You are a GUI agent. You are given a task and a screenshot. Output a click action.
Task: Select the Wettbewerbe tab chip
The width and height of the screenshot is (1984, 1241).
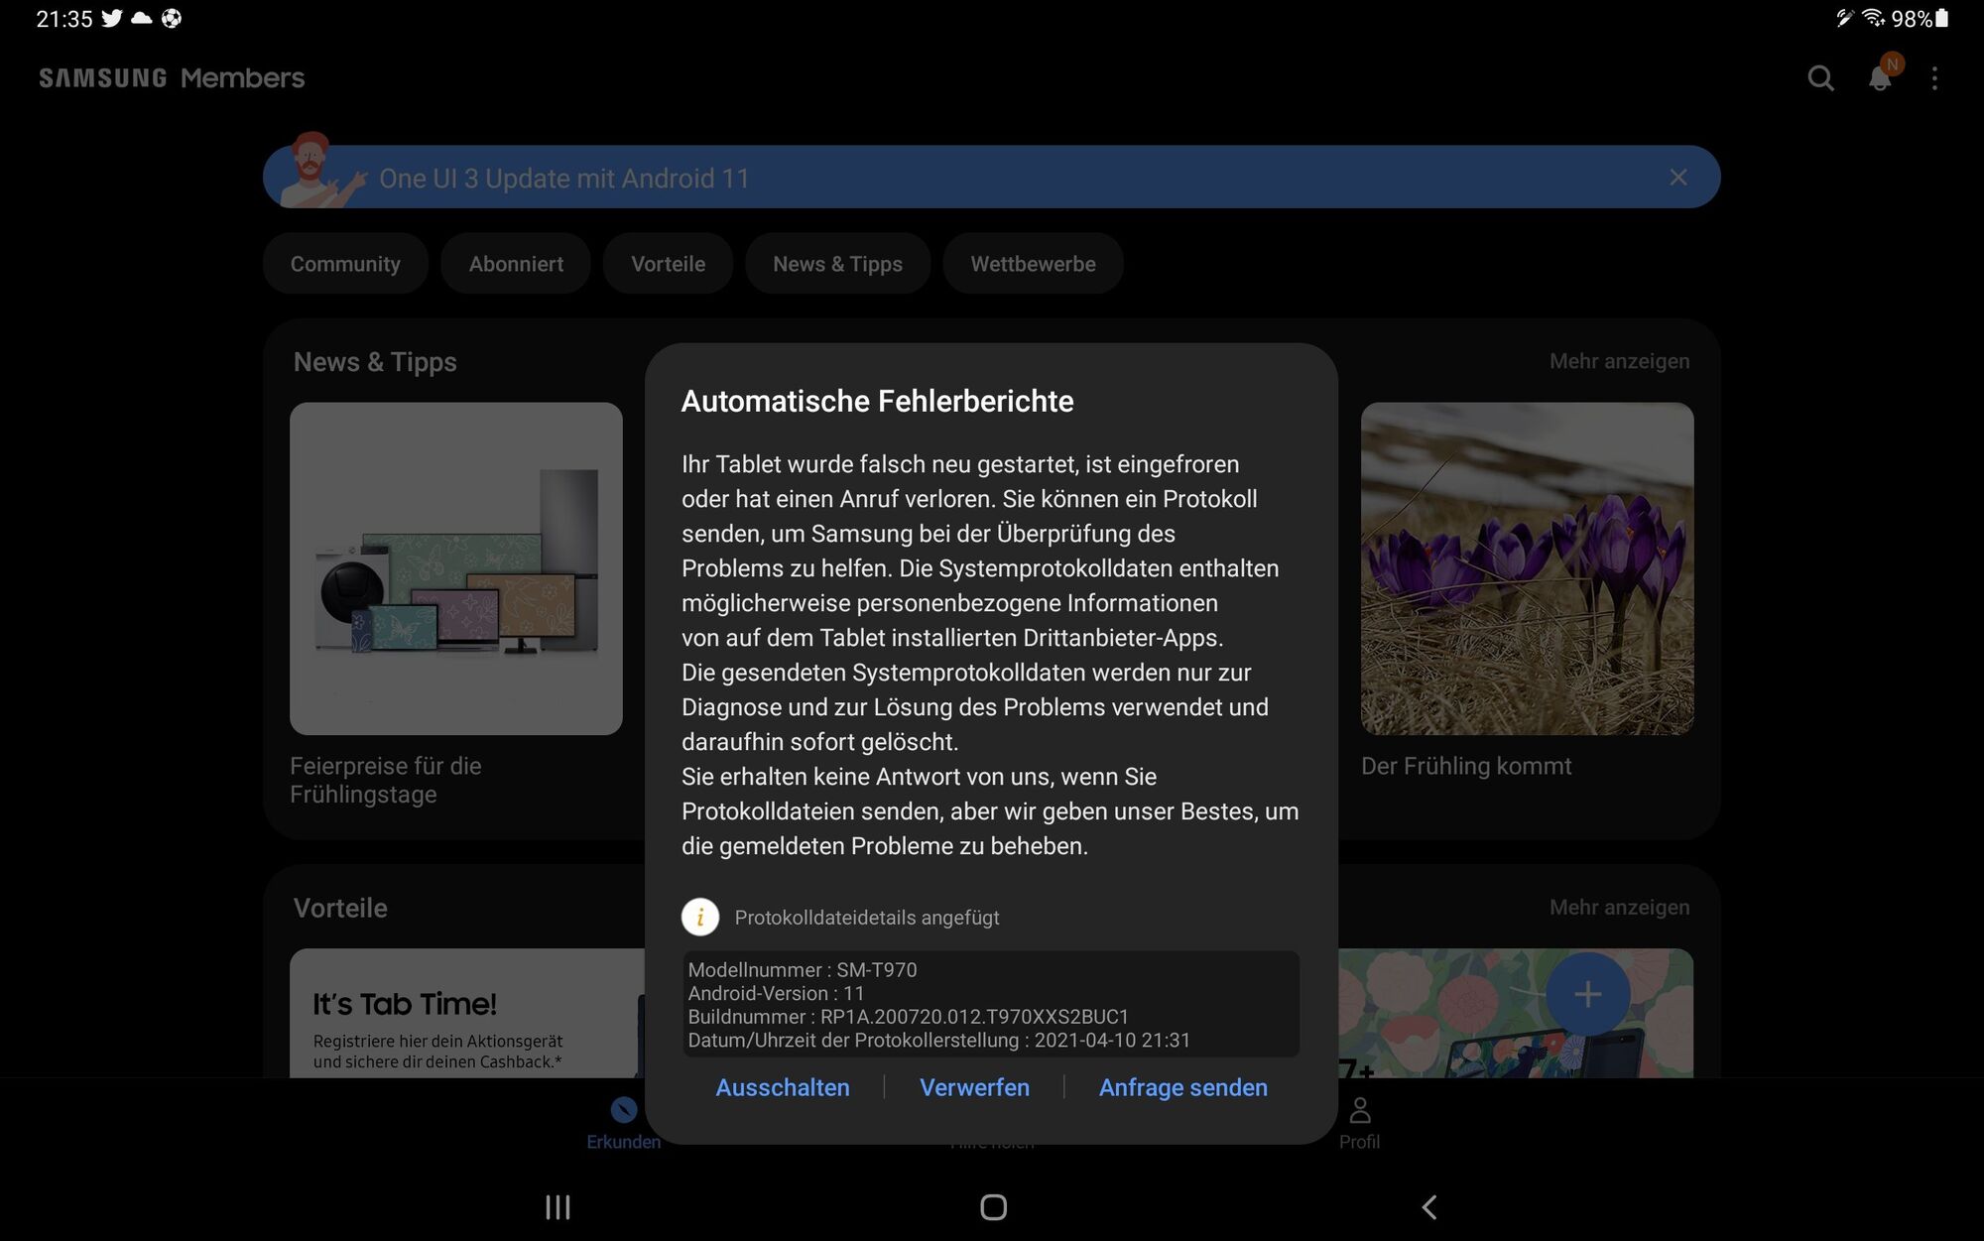coord(1033,264)
